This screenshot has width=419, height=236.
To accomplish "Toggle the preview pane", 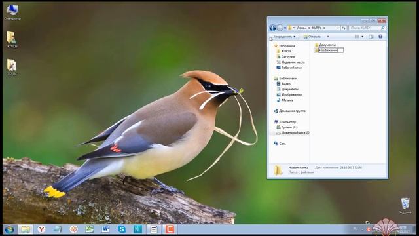I will pyautogui.click(x=371, y=37).
